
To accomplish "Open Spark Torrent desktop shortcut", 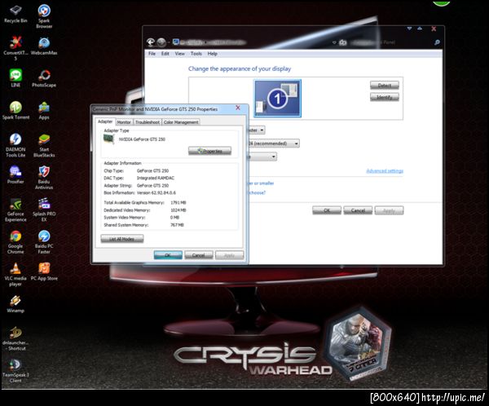I will [15, 110].
